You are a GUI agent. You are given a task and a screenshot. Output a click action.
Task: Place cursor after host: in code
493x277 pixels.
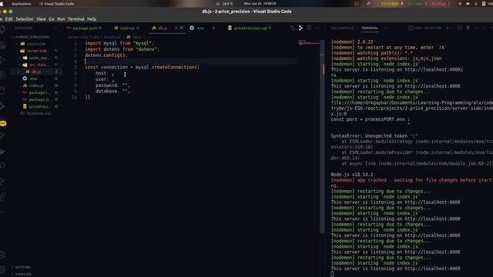[109, 73]
